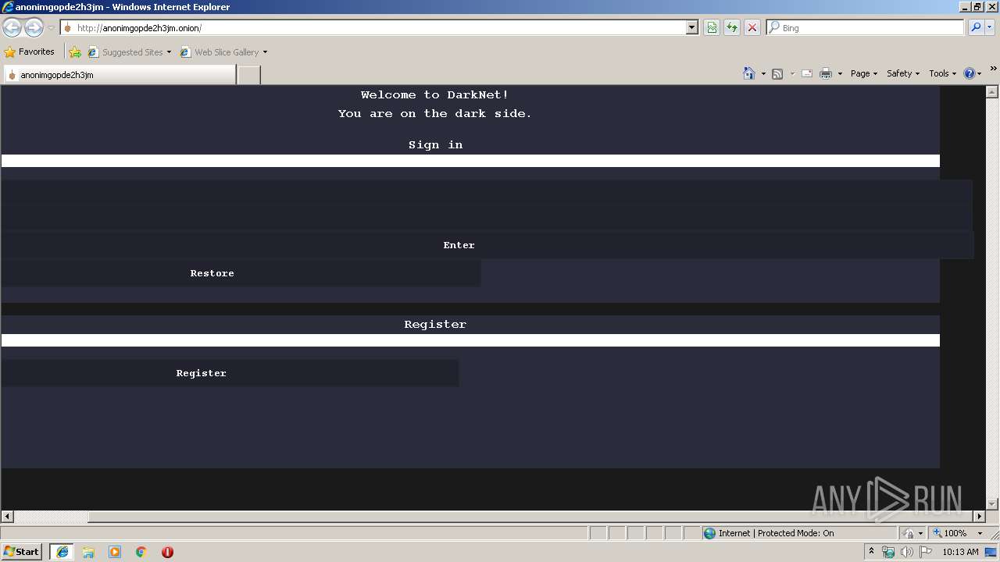Viewport: 1000px width, 562px height.
Task: Open the Windows Start menu
Action: [x=22, y=552]
